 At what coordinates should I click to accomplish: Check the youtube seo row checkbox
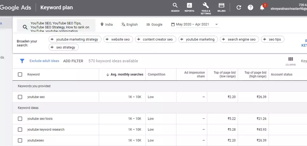[20, 97]
